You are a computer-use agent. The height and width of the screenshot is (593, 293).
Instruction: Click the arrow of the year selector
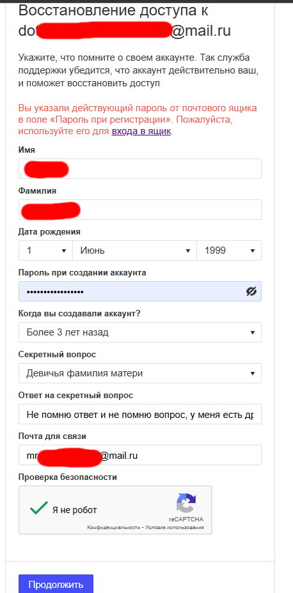click(253, 250)
